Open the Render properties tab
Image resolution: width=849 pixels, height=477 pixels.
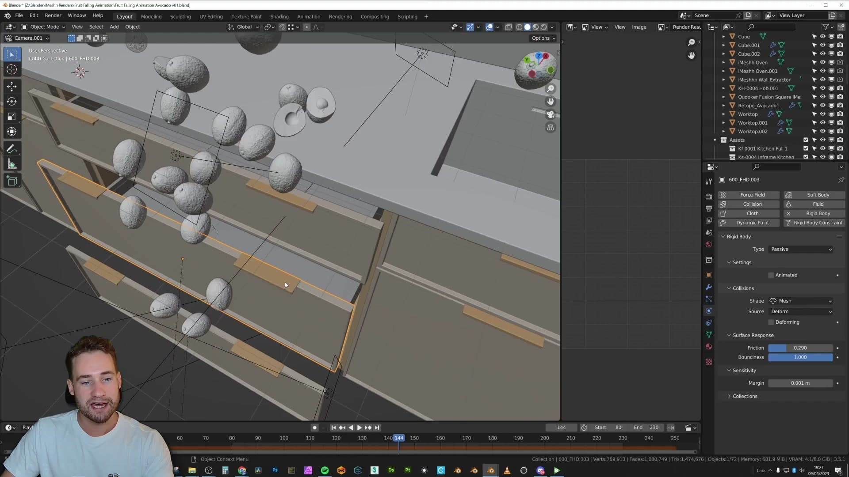709,196
